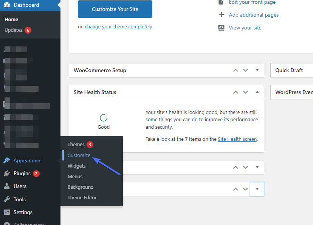Move up the panel below Site Health

pyautogui.click(x=236, y=167)
